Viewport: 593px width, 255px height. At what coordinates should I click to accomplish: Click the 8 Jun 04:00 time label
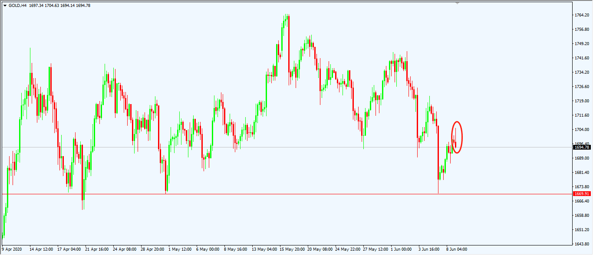tap(456, 249)
